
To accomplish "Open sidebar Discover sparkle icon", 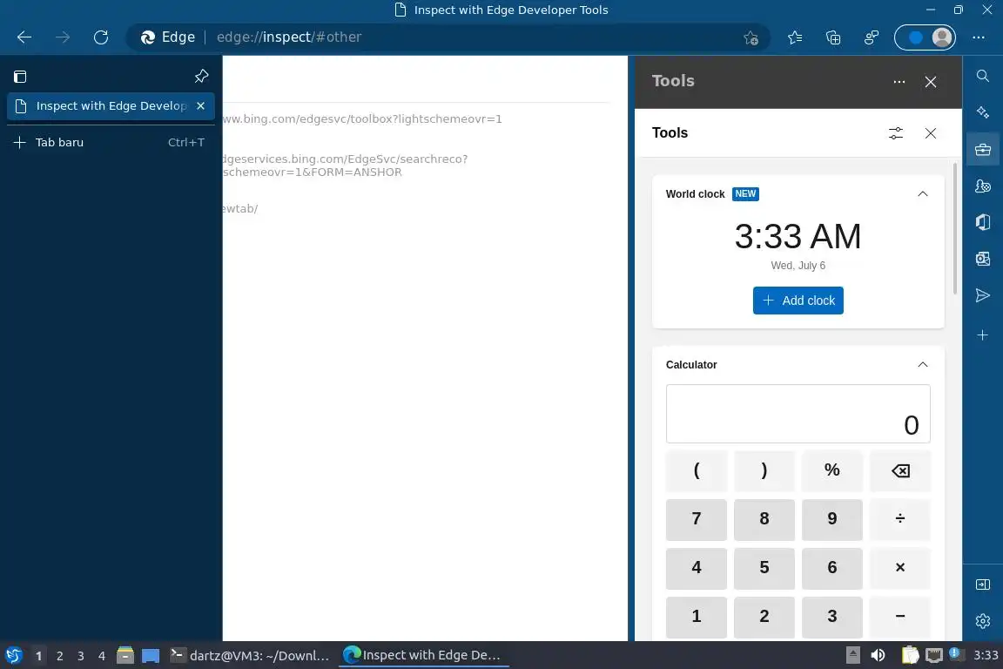I will tap(982, 112).
